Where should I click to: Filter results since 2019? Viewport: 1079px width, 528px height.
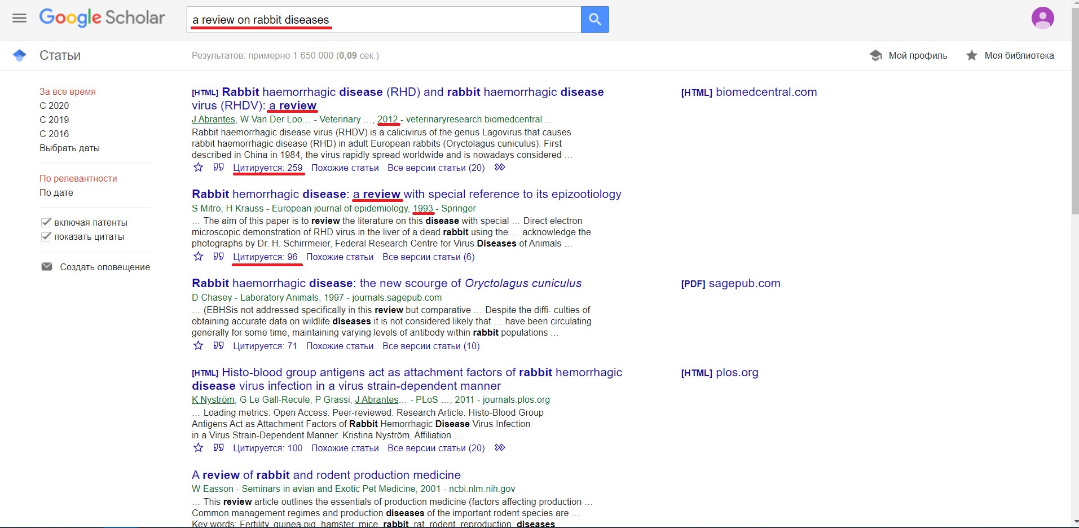click(54, 120)
